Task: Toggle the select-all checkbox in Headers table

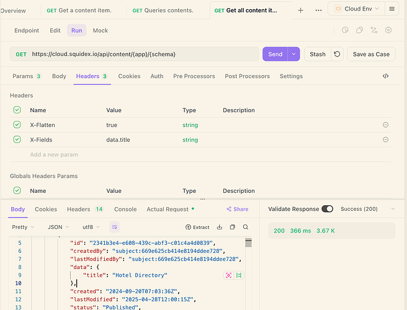Action: click(17, 110)
